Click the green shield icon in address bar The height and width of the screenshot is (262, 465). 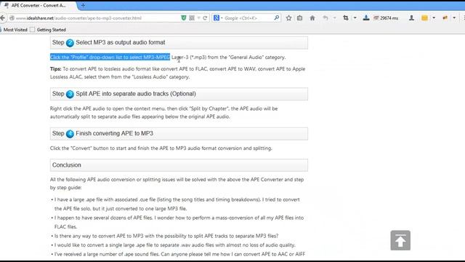[184, 18]
